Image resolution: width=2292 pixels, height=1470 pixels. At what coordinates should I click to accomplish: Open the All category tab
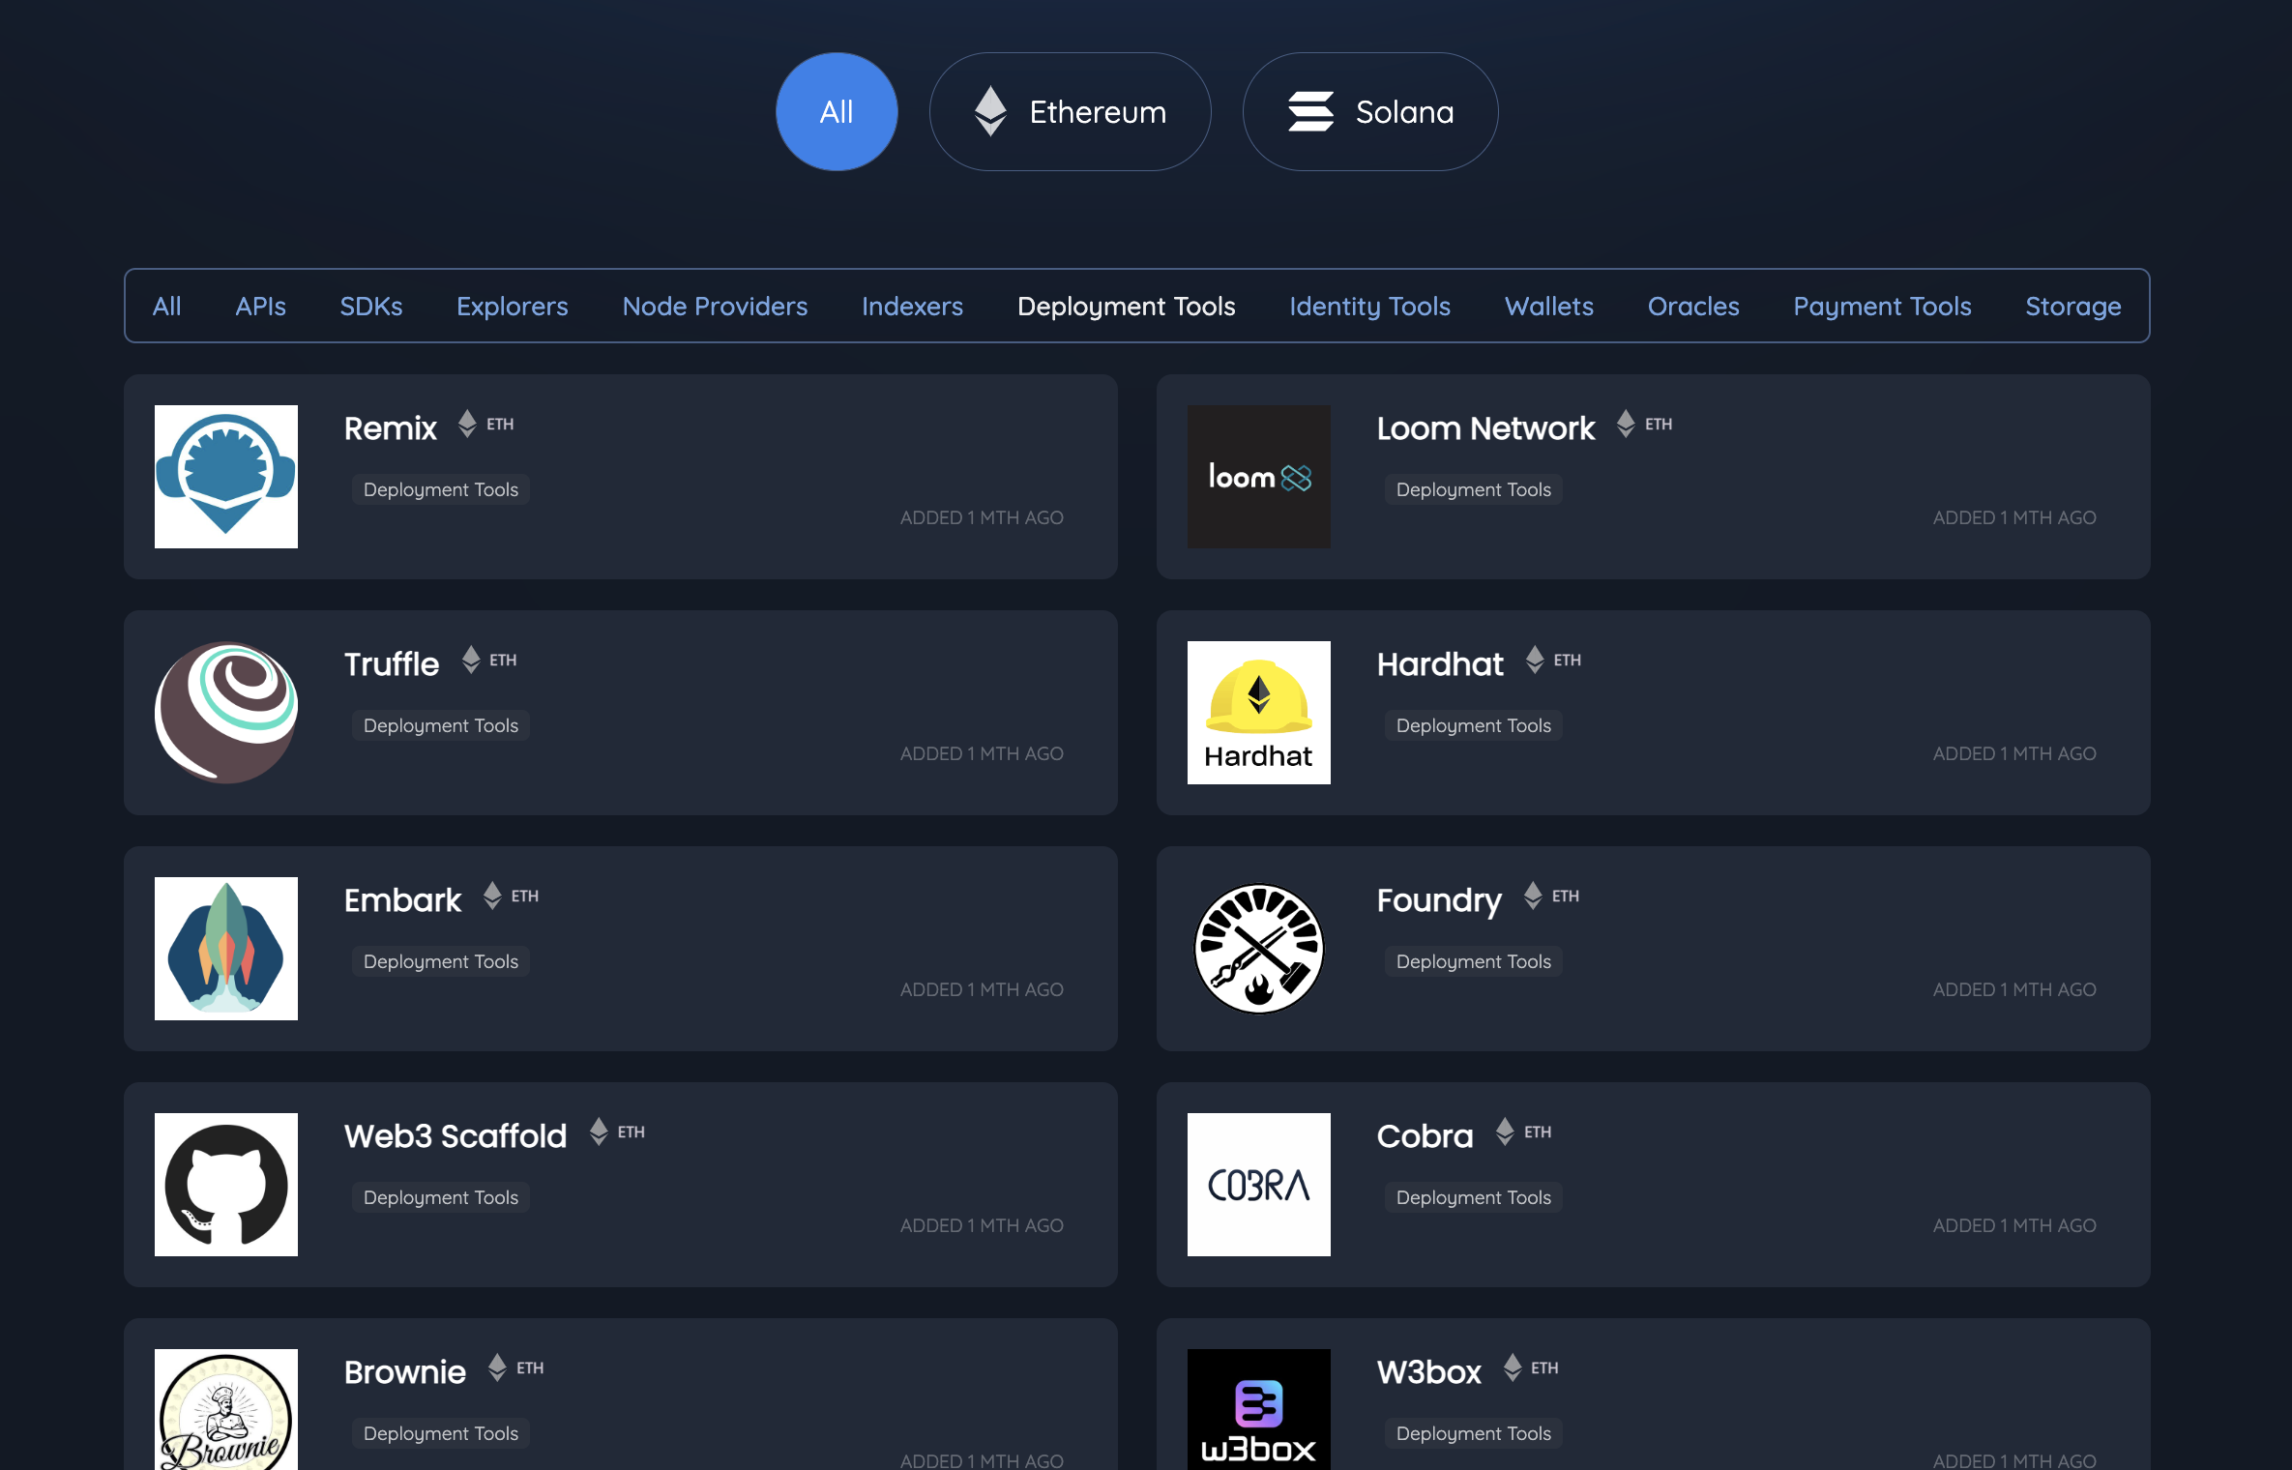point(167,307)
